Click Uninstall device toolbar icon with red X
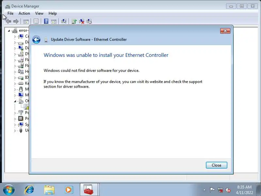 [82, 21]
